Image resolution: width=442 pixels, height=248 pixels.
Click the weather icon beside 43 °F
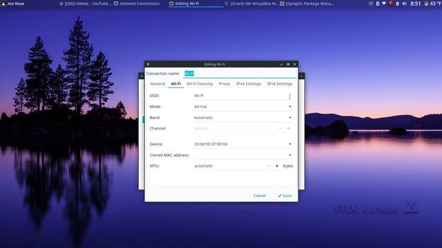click(x=426, y=3)
